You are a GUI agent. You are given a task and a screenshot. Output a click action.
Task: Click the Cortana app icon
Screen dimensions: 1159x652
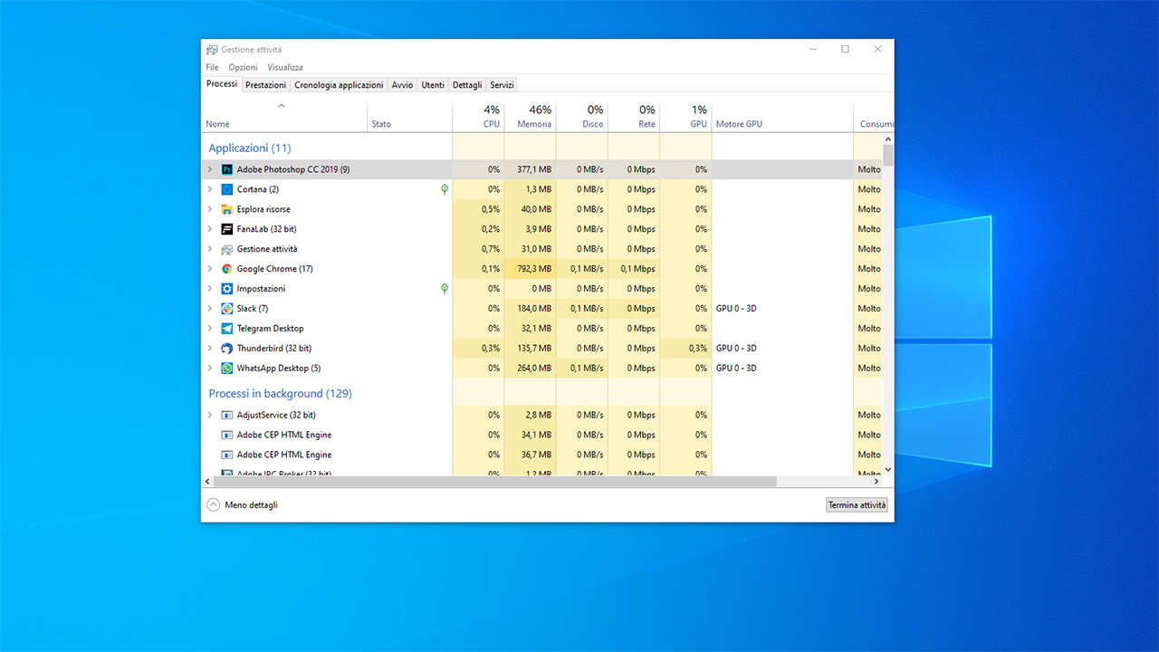point(227,189)
